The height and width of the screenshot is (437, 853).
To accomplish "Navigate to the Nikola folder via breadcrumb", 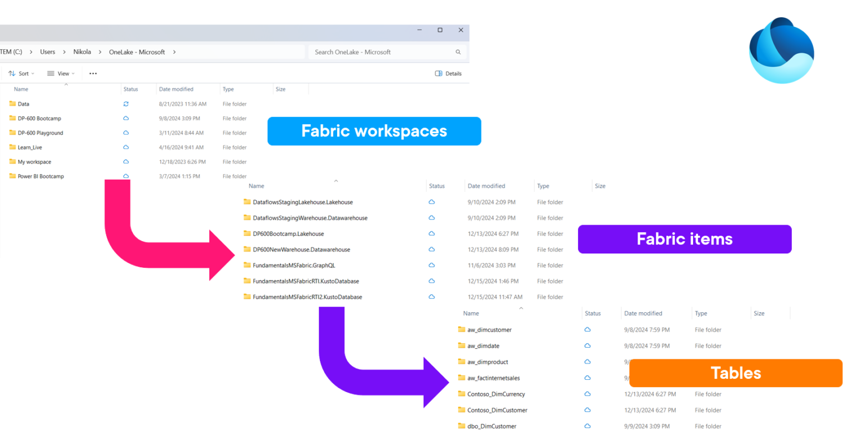I will (82, 52).
